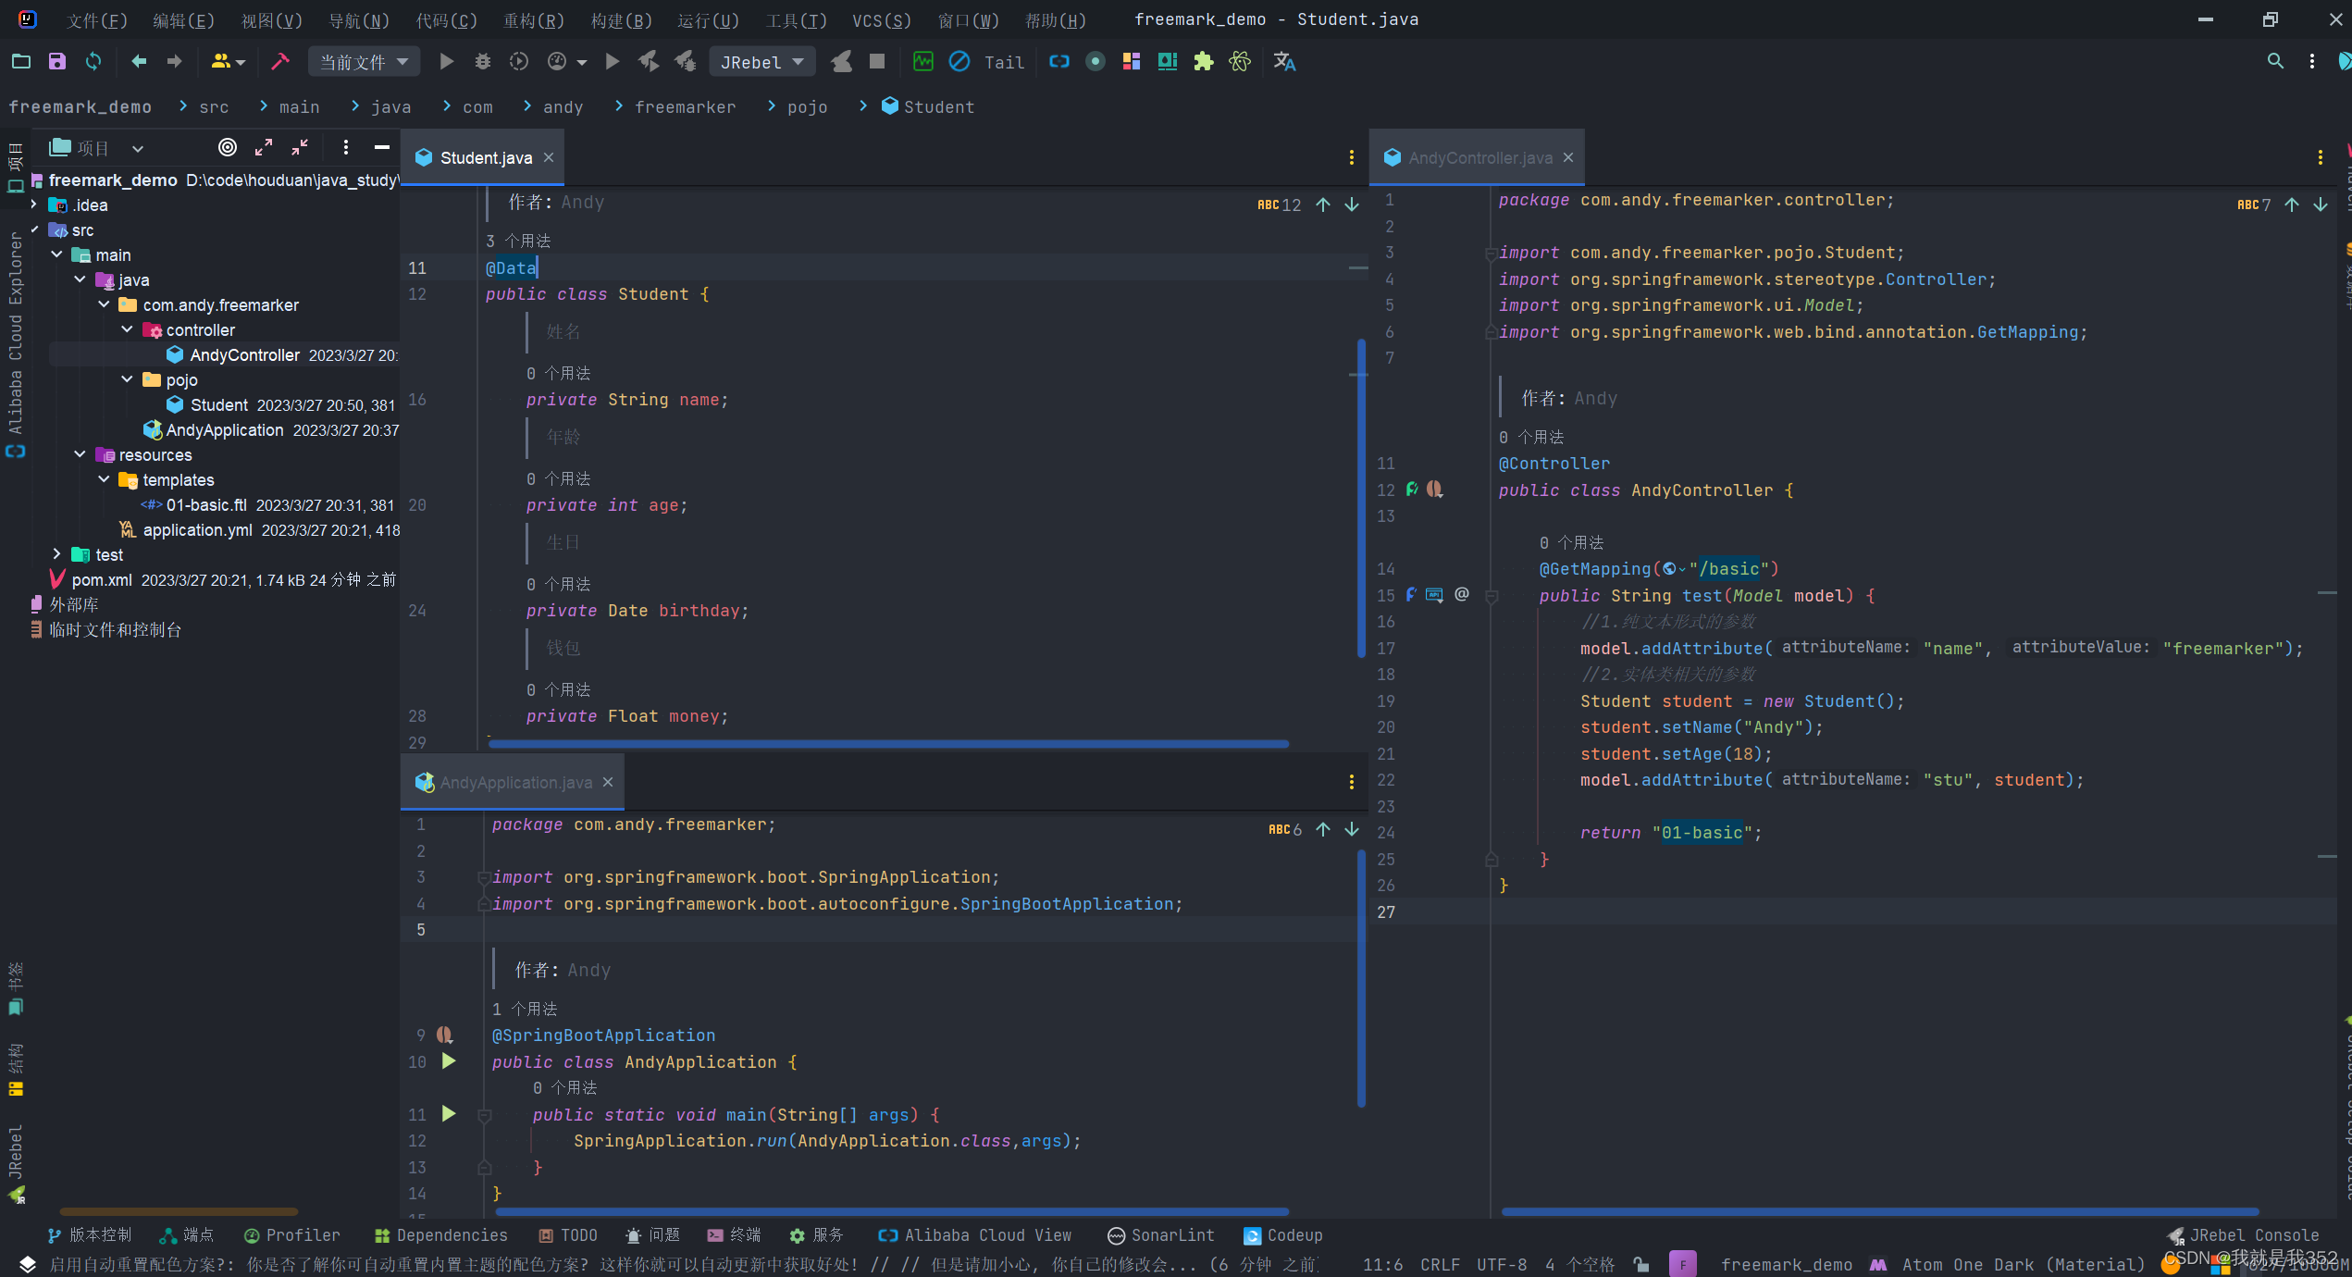2352x1277 pixels.
Task: Open the 重构(R) menu
Action: click(533, 19)
